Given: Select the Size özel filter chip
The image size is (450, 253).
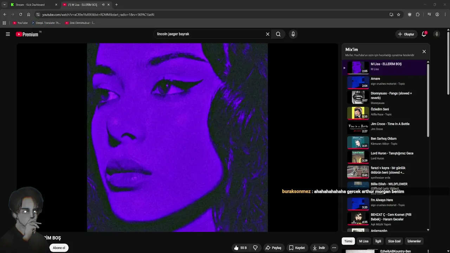Looking at the screenshot, I should click(x=394, y=241).
